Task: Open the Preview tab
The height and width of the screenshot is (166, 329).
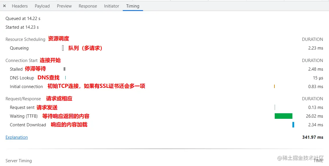Action: click(x=64, y=6)
